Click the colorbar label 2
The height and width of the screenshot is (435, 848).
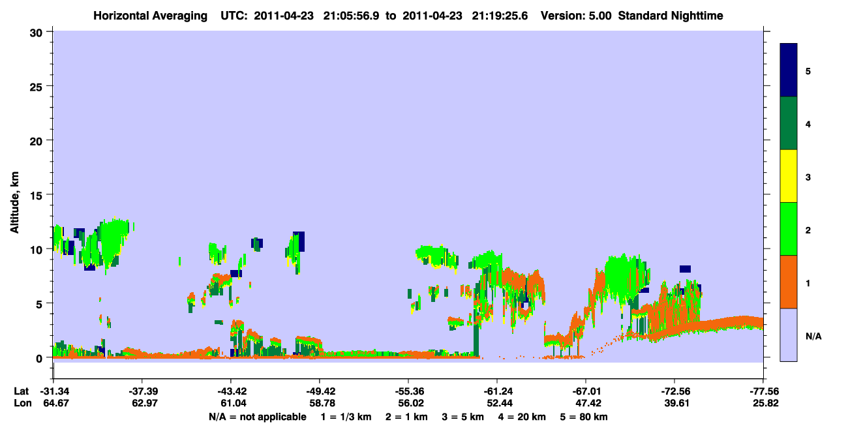click(x=808, y=230)
